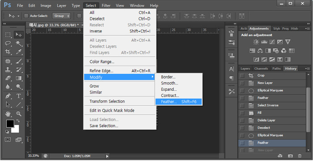Choose Transform Selection menu entry
Viewport: 313px width, 161px height.
120,101
